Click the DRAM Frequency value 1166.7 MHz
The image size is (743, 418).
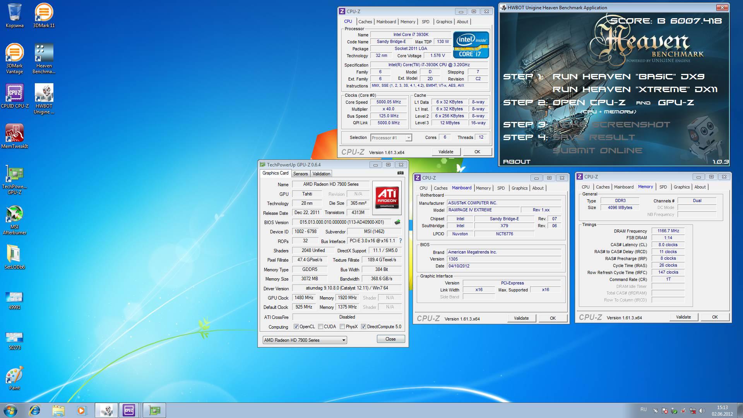668,231
